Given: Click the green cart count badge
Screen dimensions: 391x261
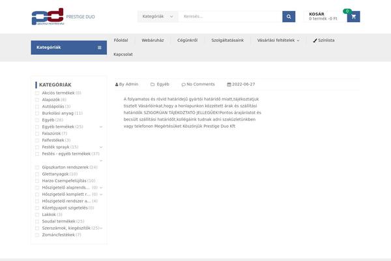Looking at the screenshot, I should point(347,11).
